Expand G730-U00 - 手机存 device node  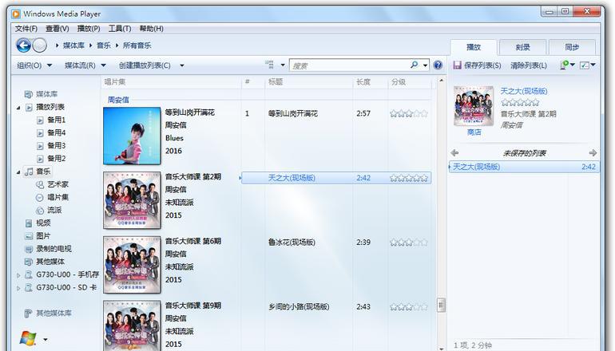click(18, 275)
